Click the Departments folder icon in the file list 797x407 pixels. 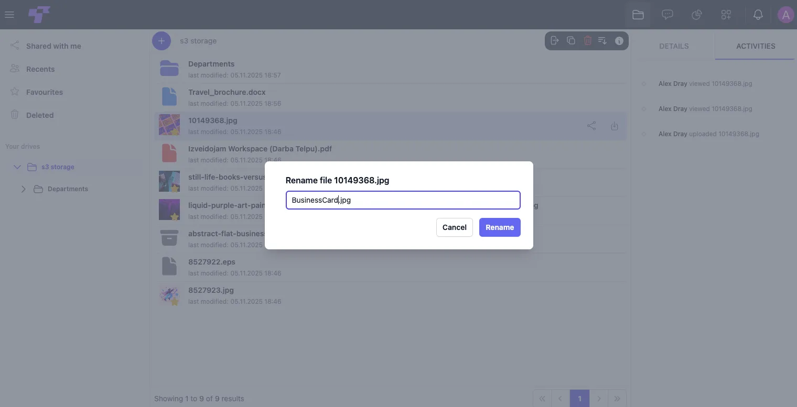(x=169, y=68)
